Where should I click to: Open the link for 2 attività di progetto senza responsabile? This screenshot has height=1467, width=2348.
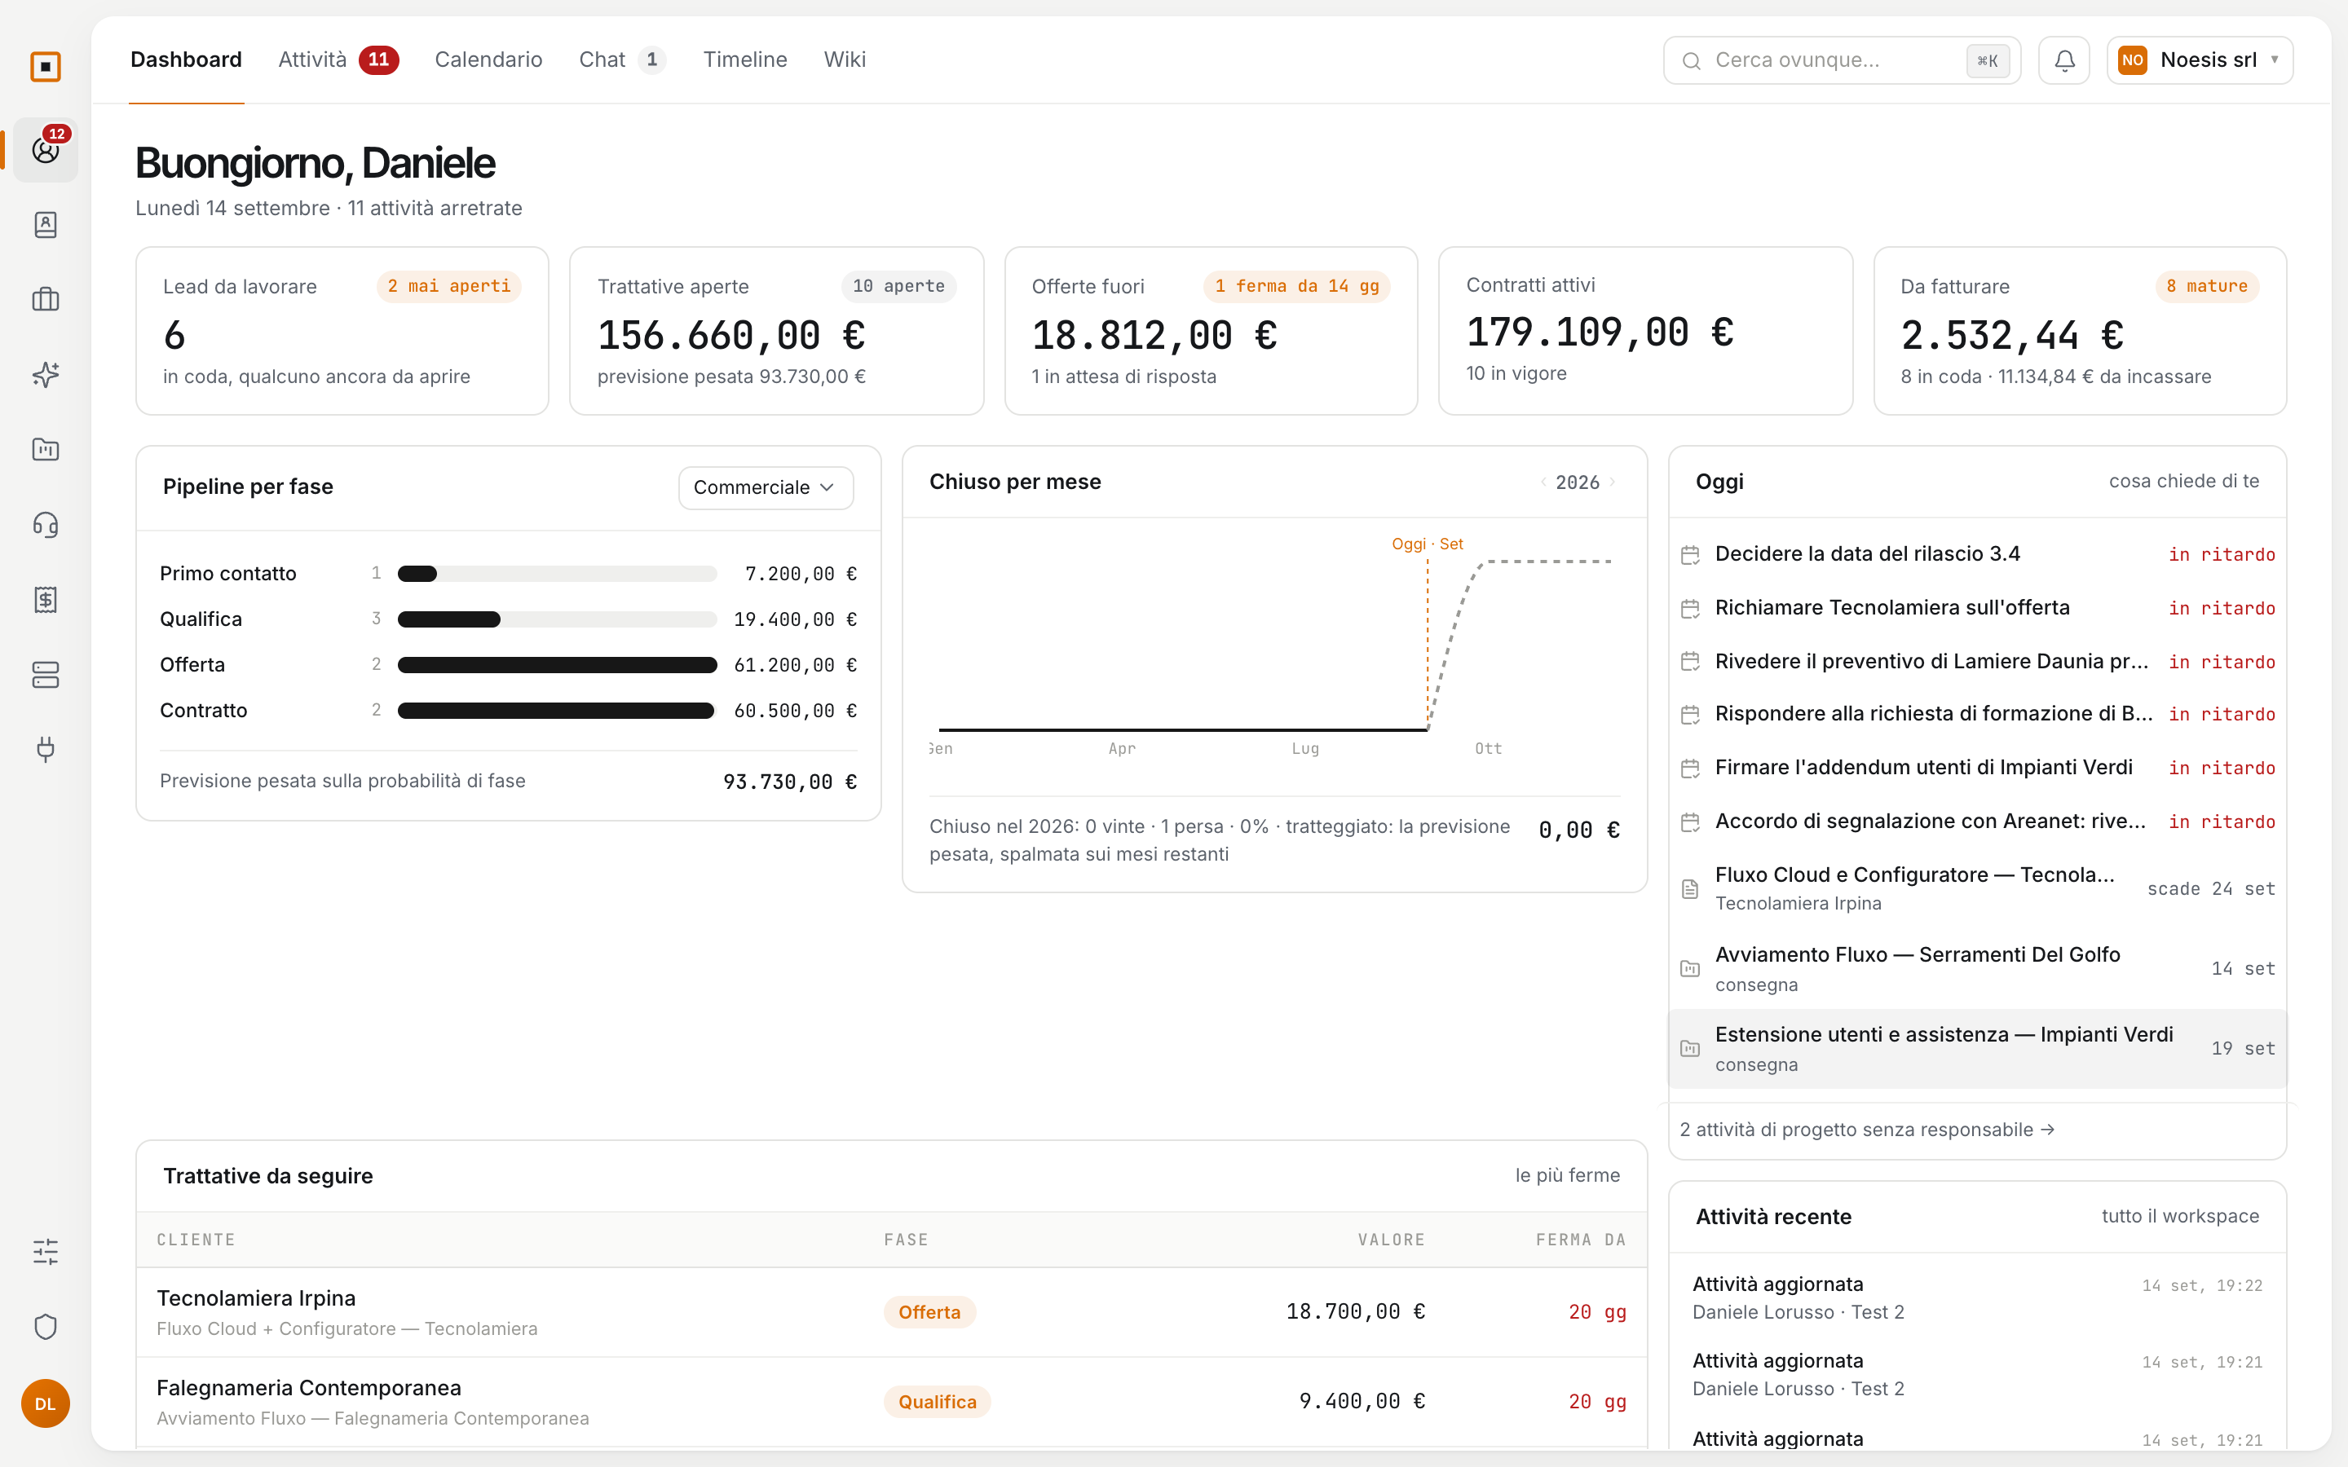pyautogui.click(x=1867, y=1130)
